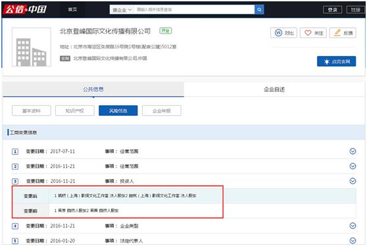Click the pencil 反馈 feedback icon
Viewport: 367px width, 246px height.
tap(337, 33)
